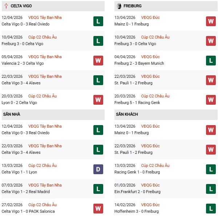Viewport: 218px width, 216px height.
Task: Click the L badge for Ein.Frankfurt 2-0 Freiburg
Action: 211,188
